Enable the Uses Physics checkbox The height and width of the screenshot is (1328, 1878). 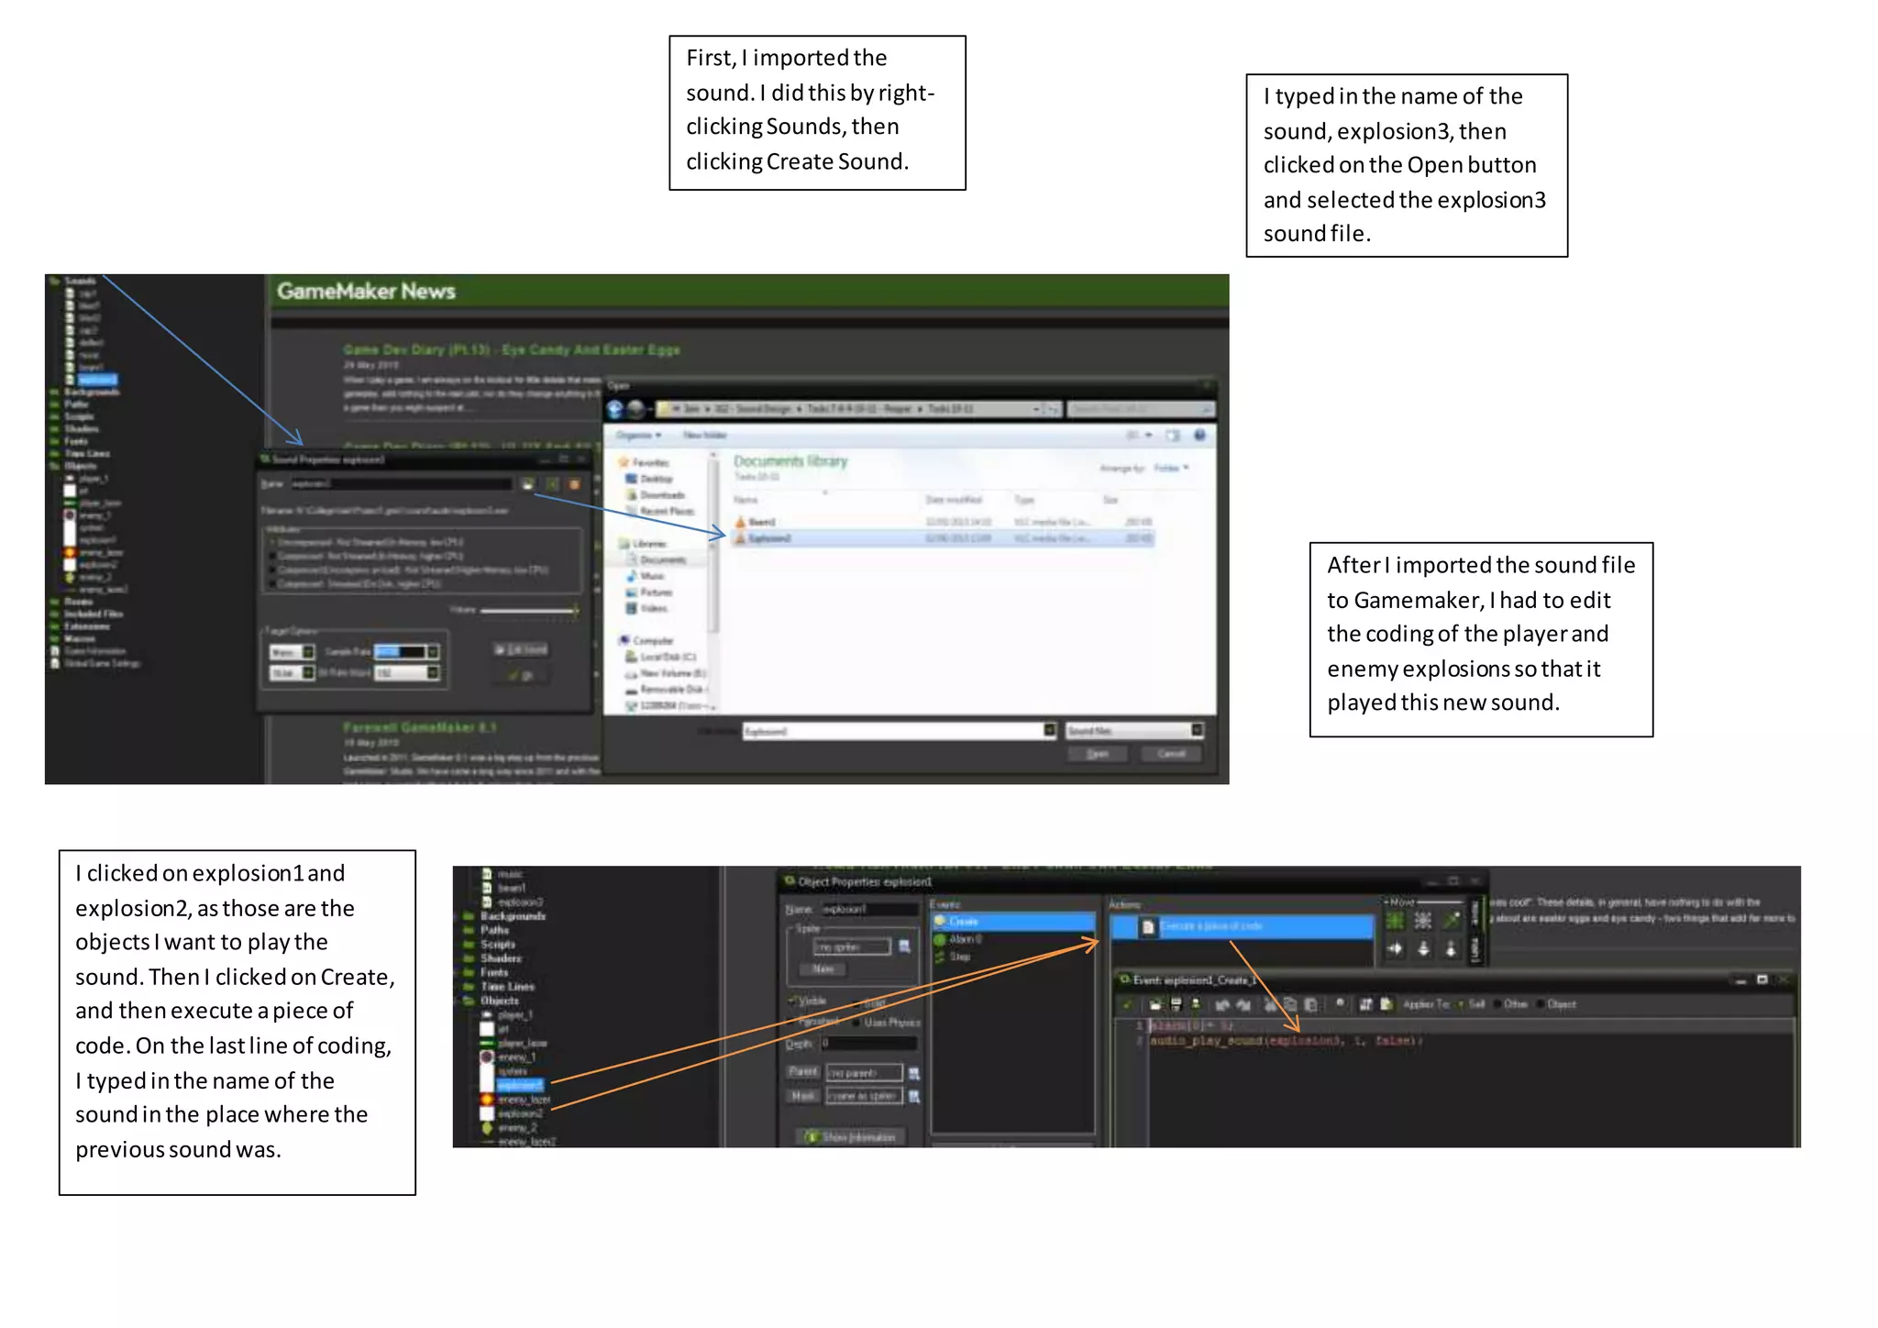tap(856, 1023)
